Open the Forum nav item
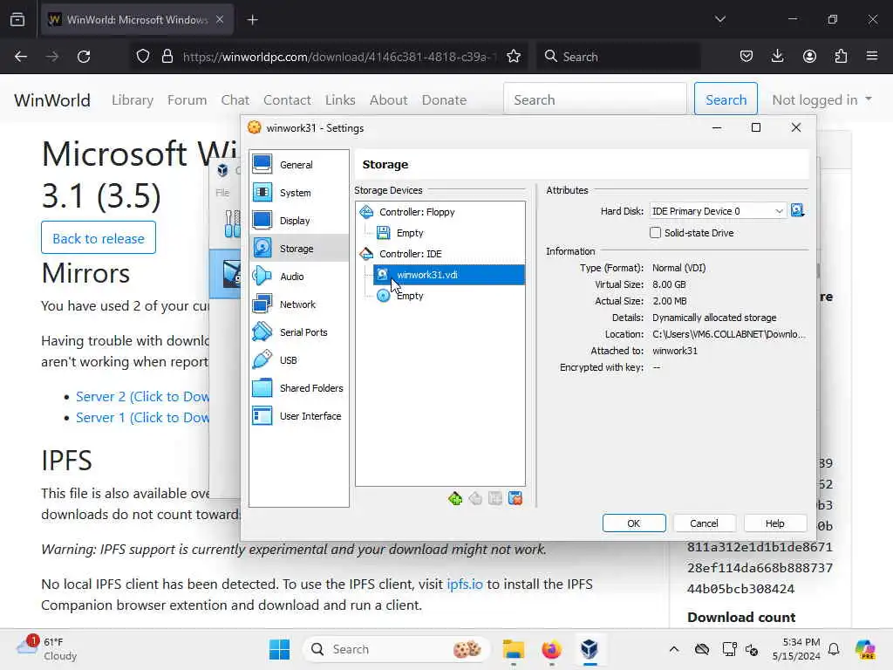The height and width of the screenshot is (670, 893). (x=187, y=99)
